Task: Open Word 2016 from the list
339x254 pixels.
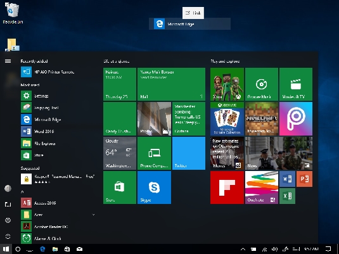Action: pos(58,131)
